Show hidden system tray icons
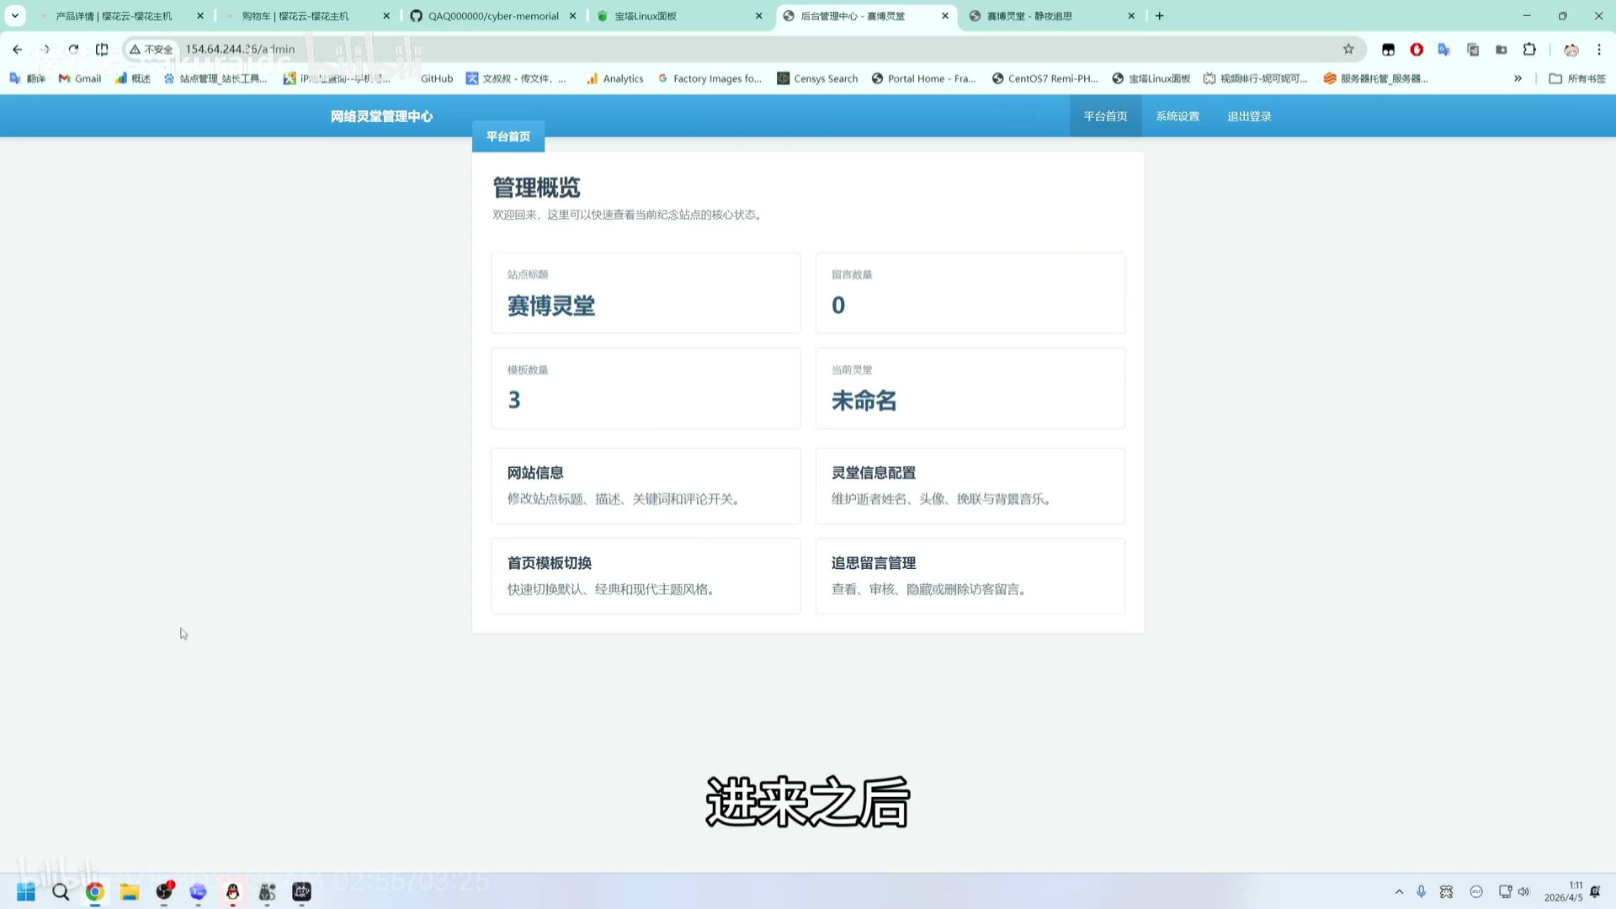The height and width of the screenshot is (909, 1616). click(x=1399, y=891)
